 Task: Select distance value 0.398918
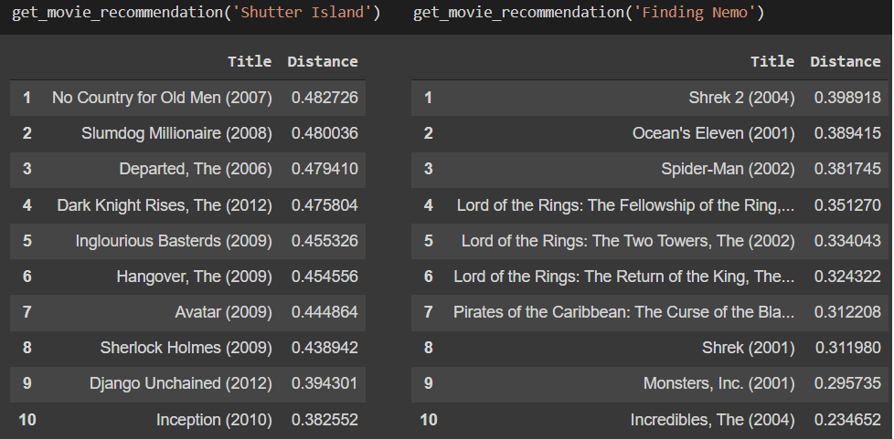(x=847, y=98)
